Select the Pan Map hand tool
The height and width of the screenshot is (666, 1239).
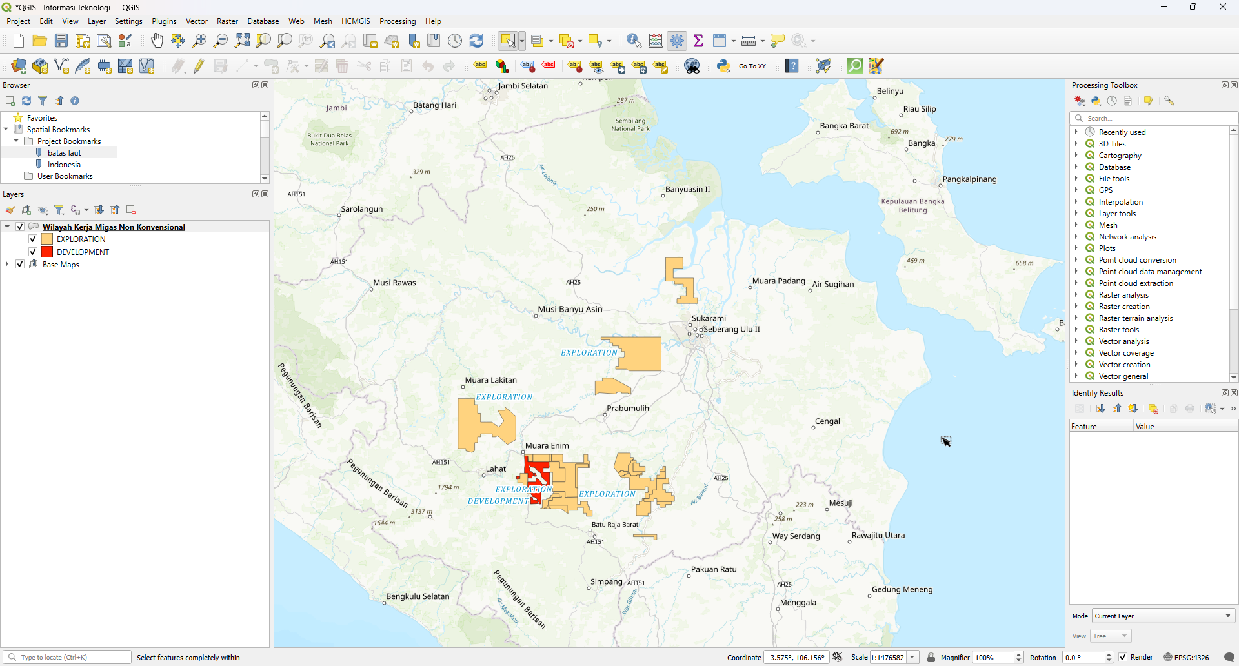[157, 41]
